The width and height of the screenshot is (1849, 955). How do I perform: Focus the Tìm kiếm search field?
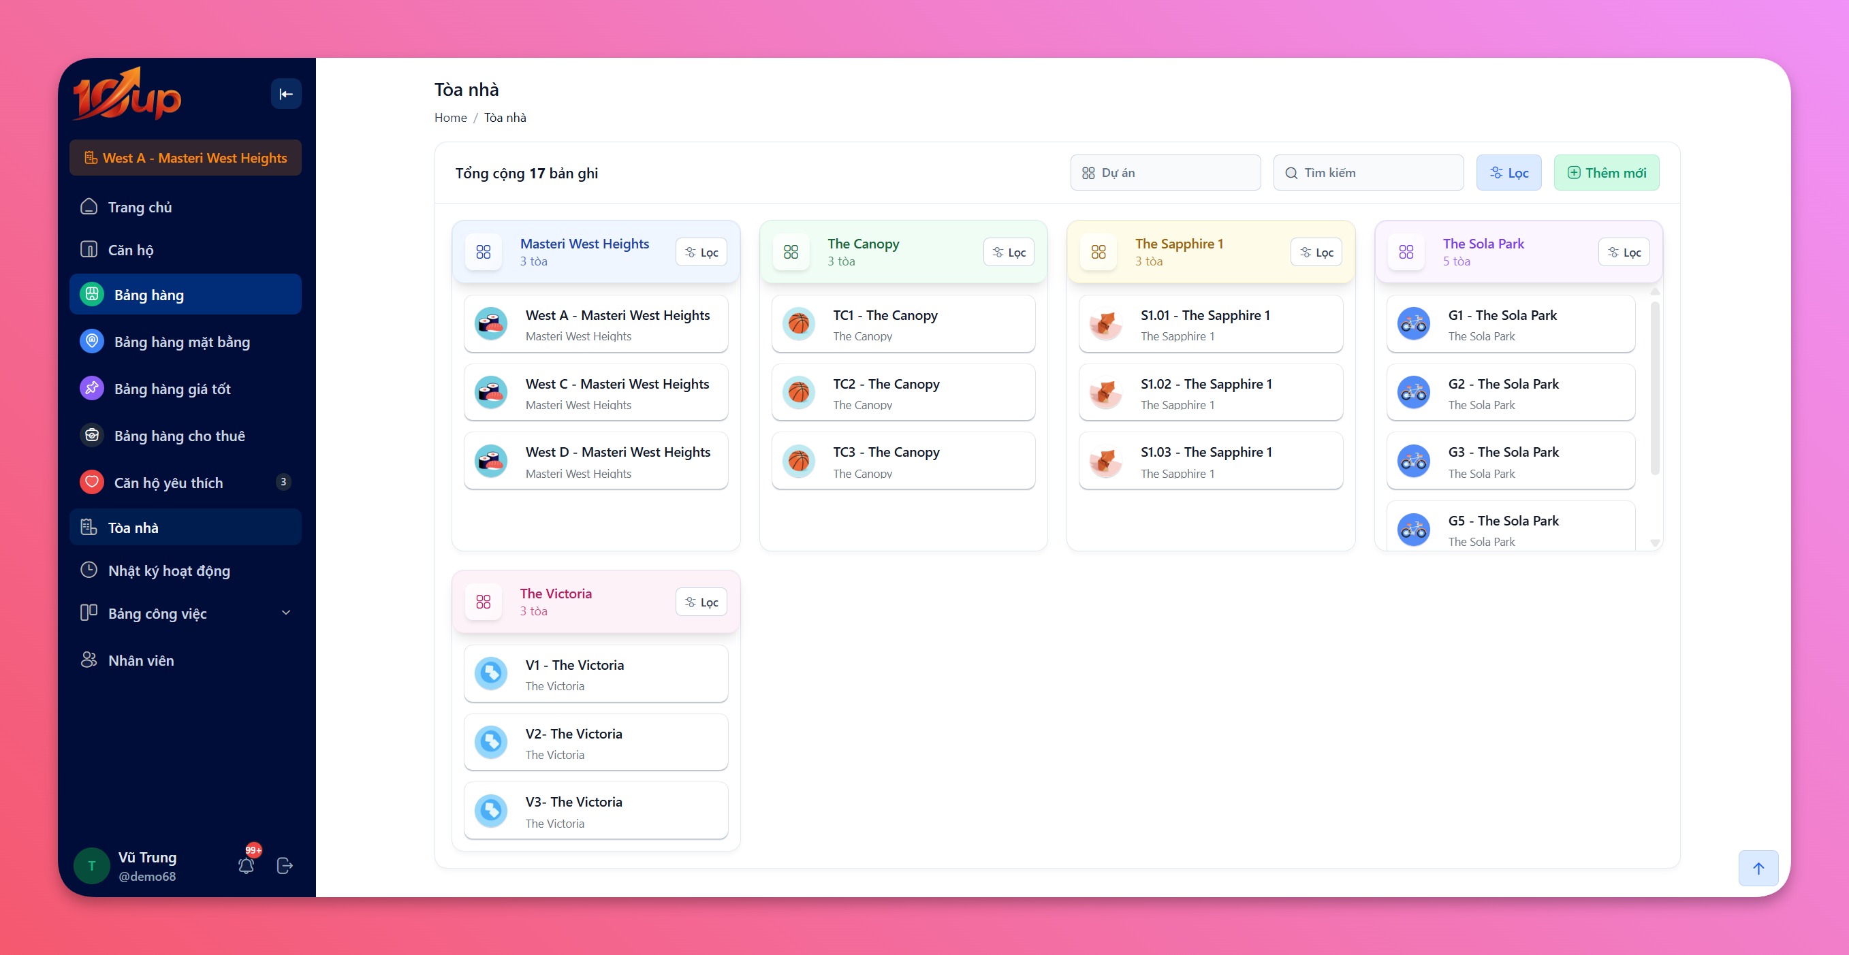[x=1368, y=173]
